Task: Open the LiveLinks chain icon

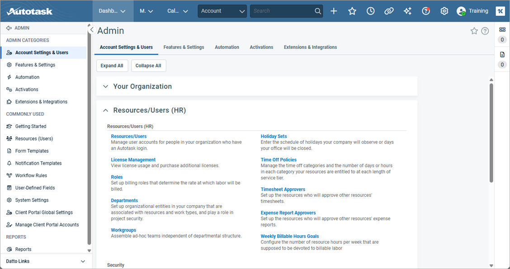Action: 389,10
